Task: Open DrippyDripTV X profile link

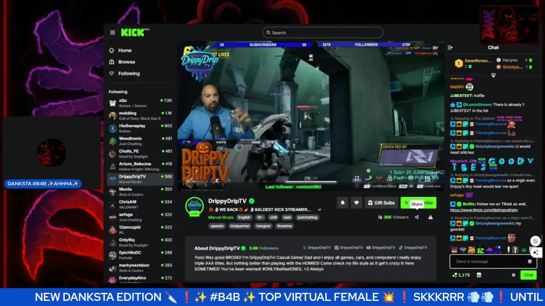Action: tap(316, 247)
